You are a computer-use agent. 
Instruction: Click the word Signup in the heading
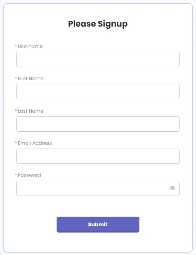113,24
